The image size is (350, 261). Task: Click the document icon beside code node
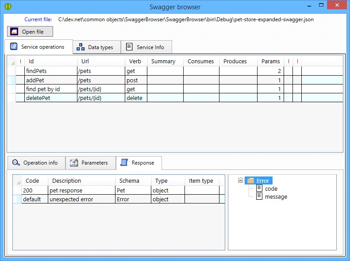259,188
